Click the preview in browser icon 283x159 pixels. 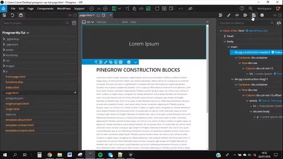tap(164, 8)
